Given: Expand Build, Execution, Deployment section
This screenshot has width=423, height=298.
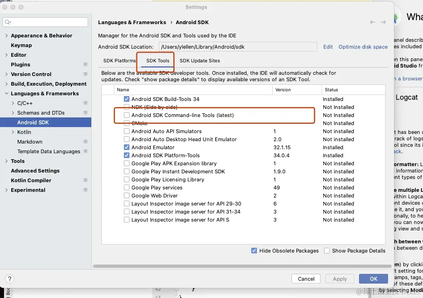Looking at the screenshot, I should tap(6, 84).
